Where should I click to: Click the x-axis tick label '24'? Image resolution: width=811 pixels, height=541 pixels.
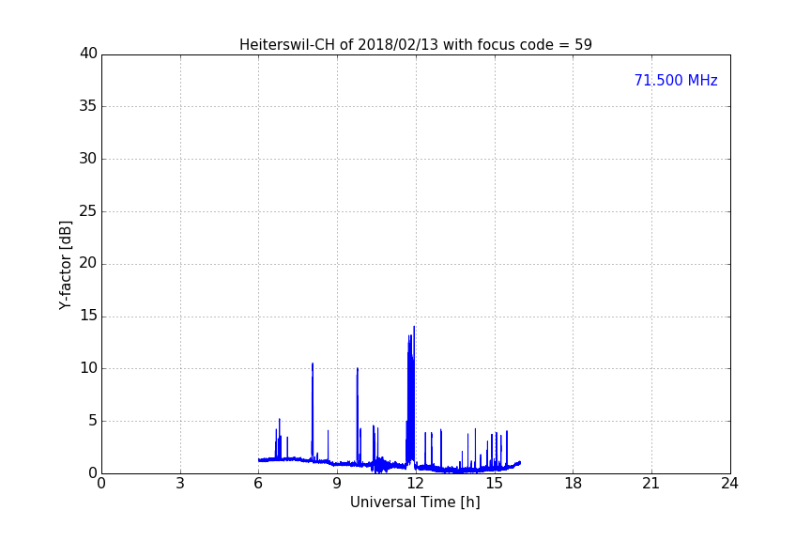click(729, 484)
